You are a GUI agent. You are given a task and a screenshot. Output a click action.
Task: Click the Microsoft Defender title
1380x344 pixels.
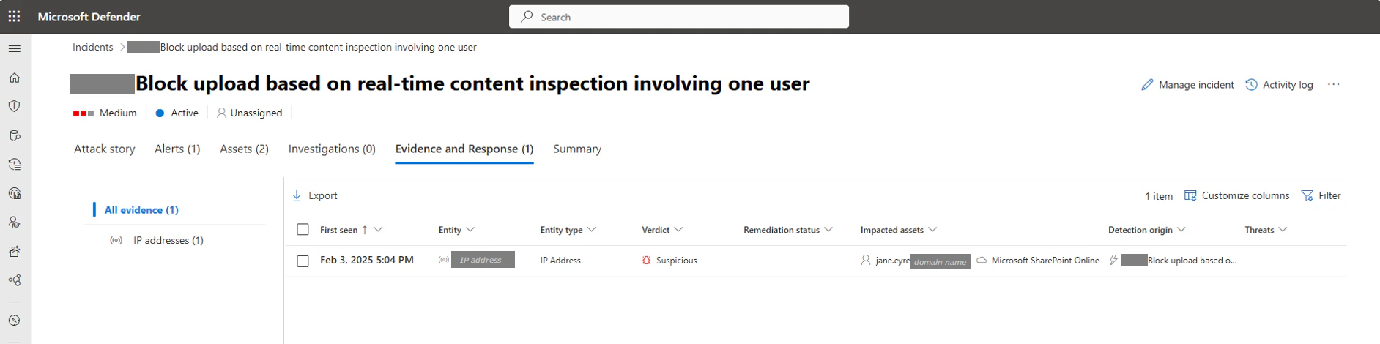89,16
